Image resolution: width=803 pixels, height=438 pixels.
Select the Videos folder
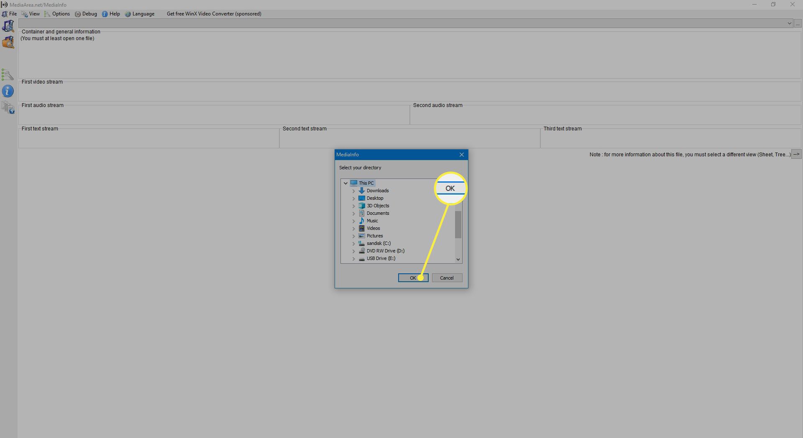point(373,228)
